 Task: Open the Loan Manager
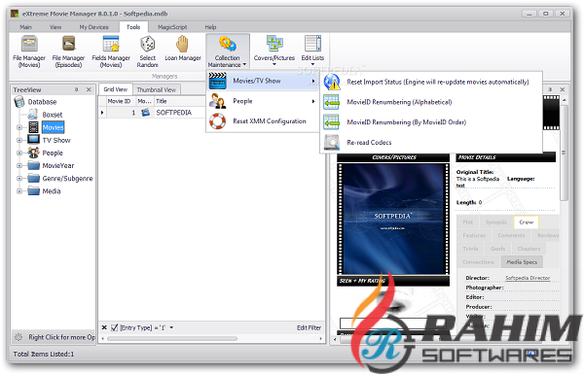click(x=183, y=49)
